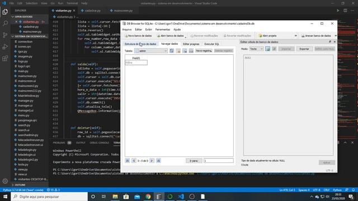Open the Ajuda menu in DB Browser
Screen dimensions: 358x201
(x=177, y=30)
